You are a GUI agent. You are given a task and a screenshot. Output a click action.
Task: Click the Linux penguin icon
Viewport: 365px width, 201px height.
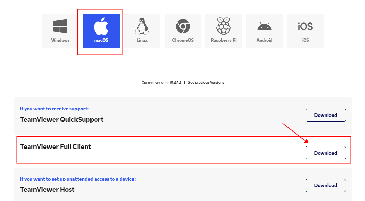pyautogui.click(x=142, y=25)
